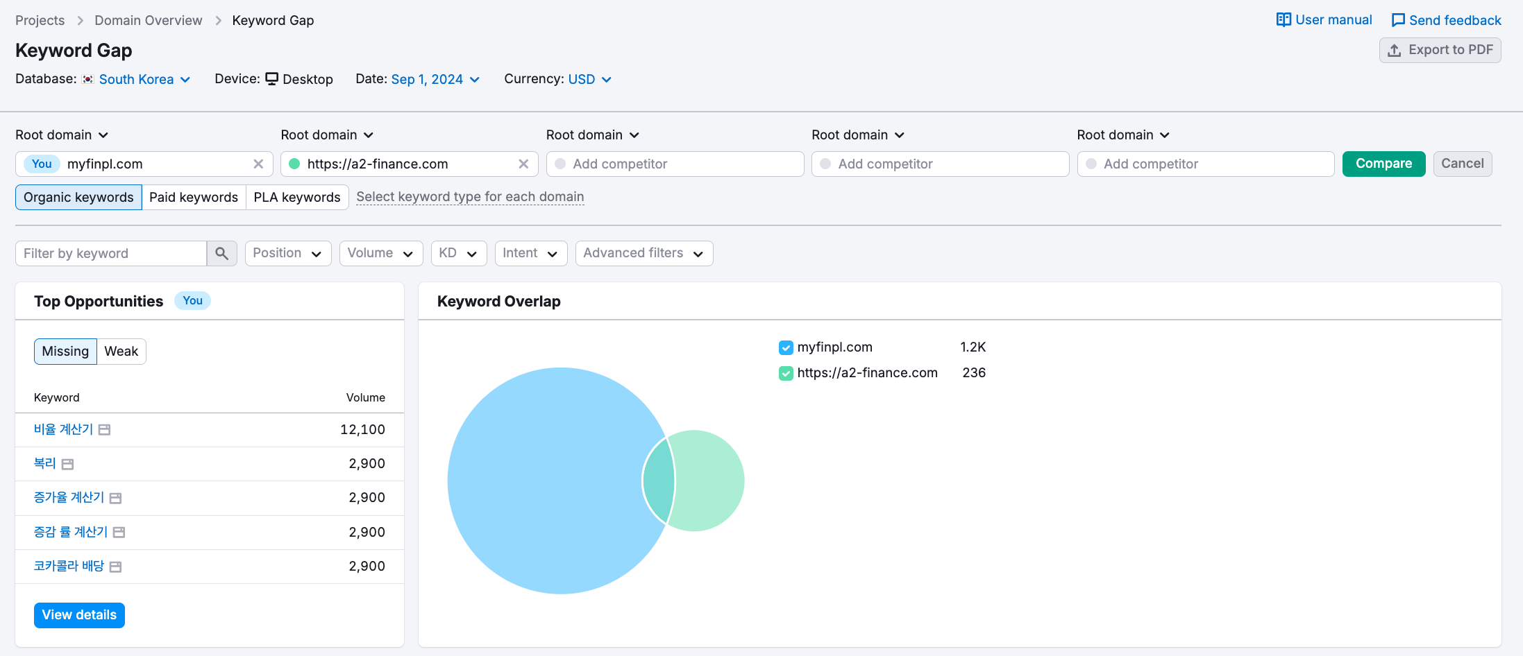
Task: Expand Root domain dropdown above myfinpl.com
Action: coord(62,135)
